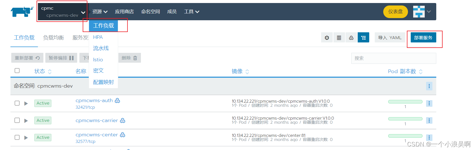Viewport: 475px width, 150px height.
Task: Expand the cpmcwms-center row details
Action: [26, 138]
